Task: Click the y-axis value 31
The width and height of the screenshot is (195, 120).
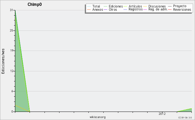Action: (x=11, y=10)
